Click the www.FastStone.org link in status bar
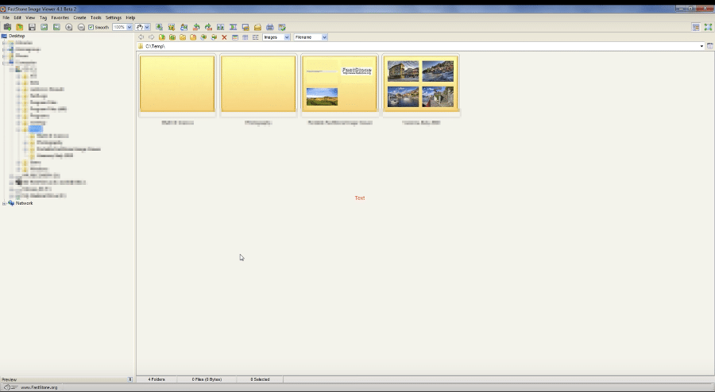The height and width of the screenshot is (392, 715). (x=39, y=387)
